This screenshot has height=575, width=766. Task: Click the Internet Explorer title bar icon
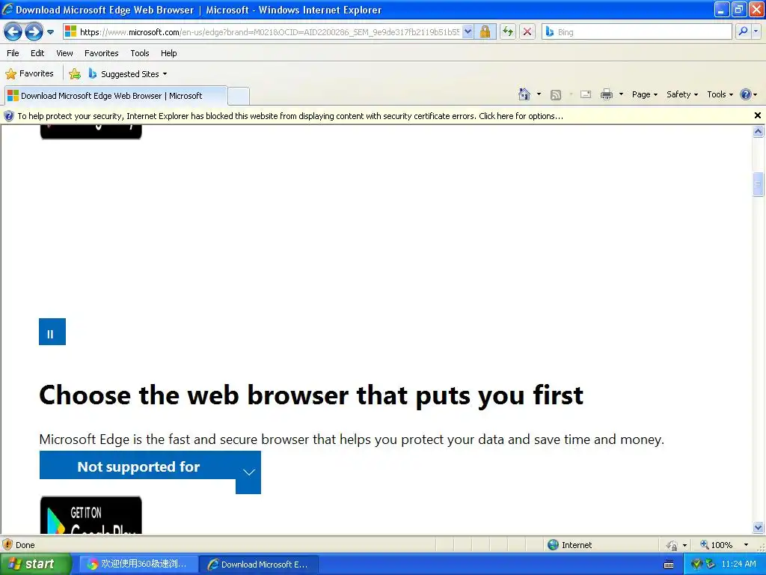7,9
